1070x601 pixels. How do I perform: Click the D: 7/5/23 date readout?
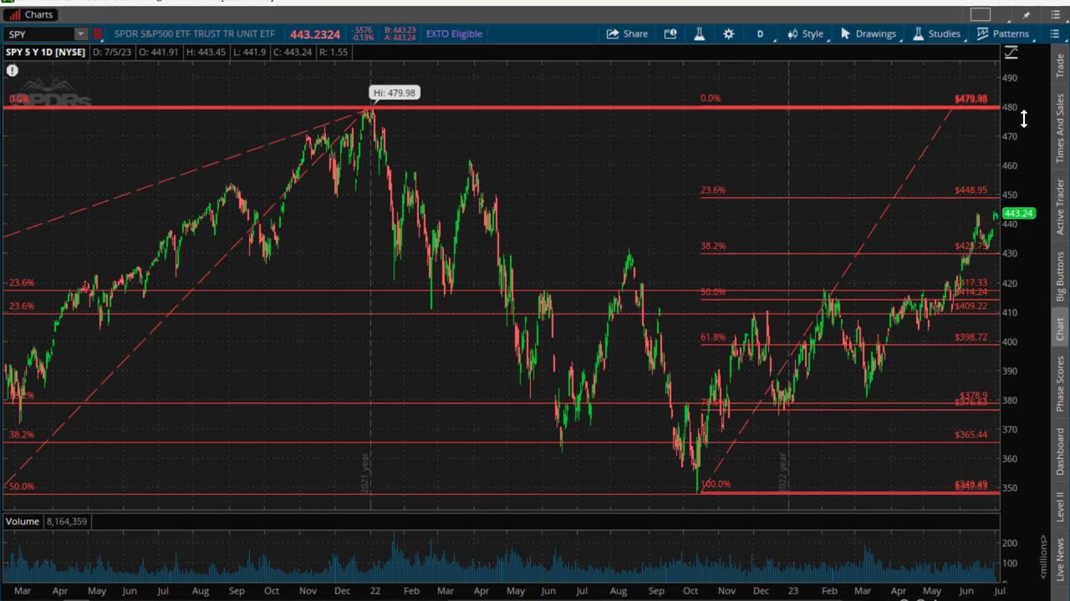pyautogui.click(x=114, y=52)
